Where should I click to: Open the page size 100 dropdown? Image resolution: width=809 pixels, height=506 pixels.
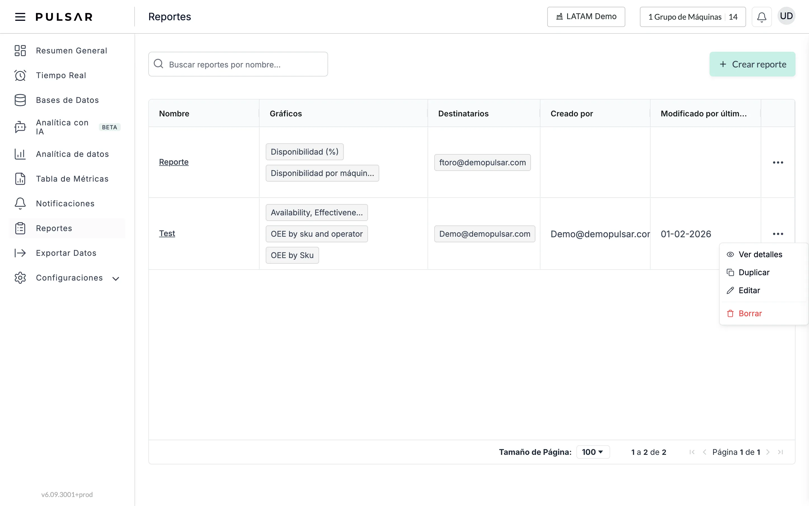click(x=593, y=452)
